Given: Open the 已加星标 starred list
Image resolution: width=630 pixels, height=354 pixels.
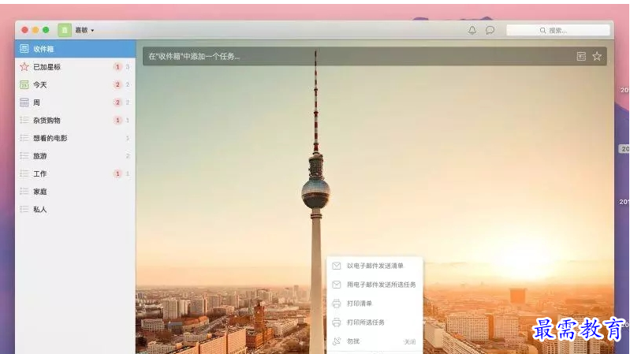Looking at the screenshot, I should tap(75, 67).
